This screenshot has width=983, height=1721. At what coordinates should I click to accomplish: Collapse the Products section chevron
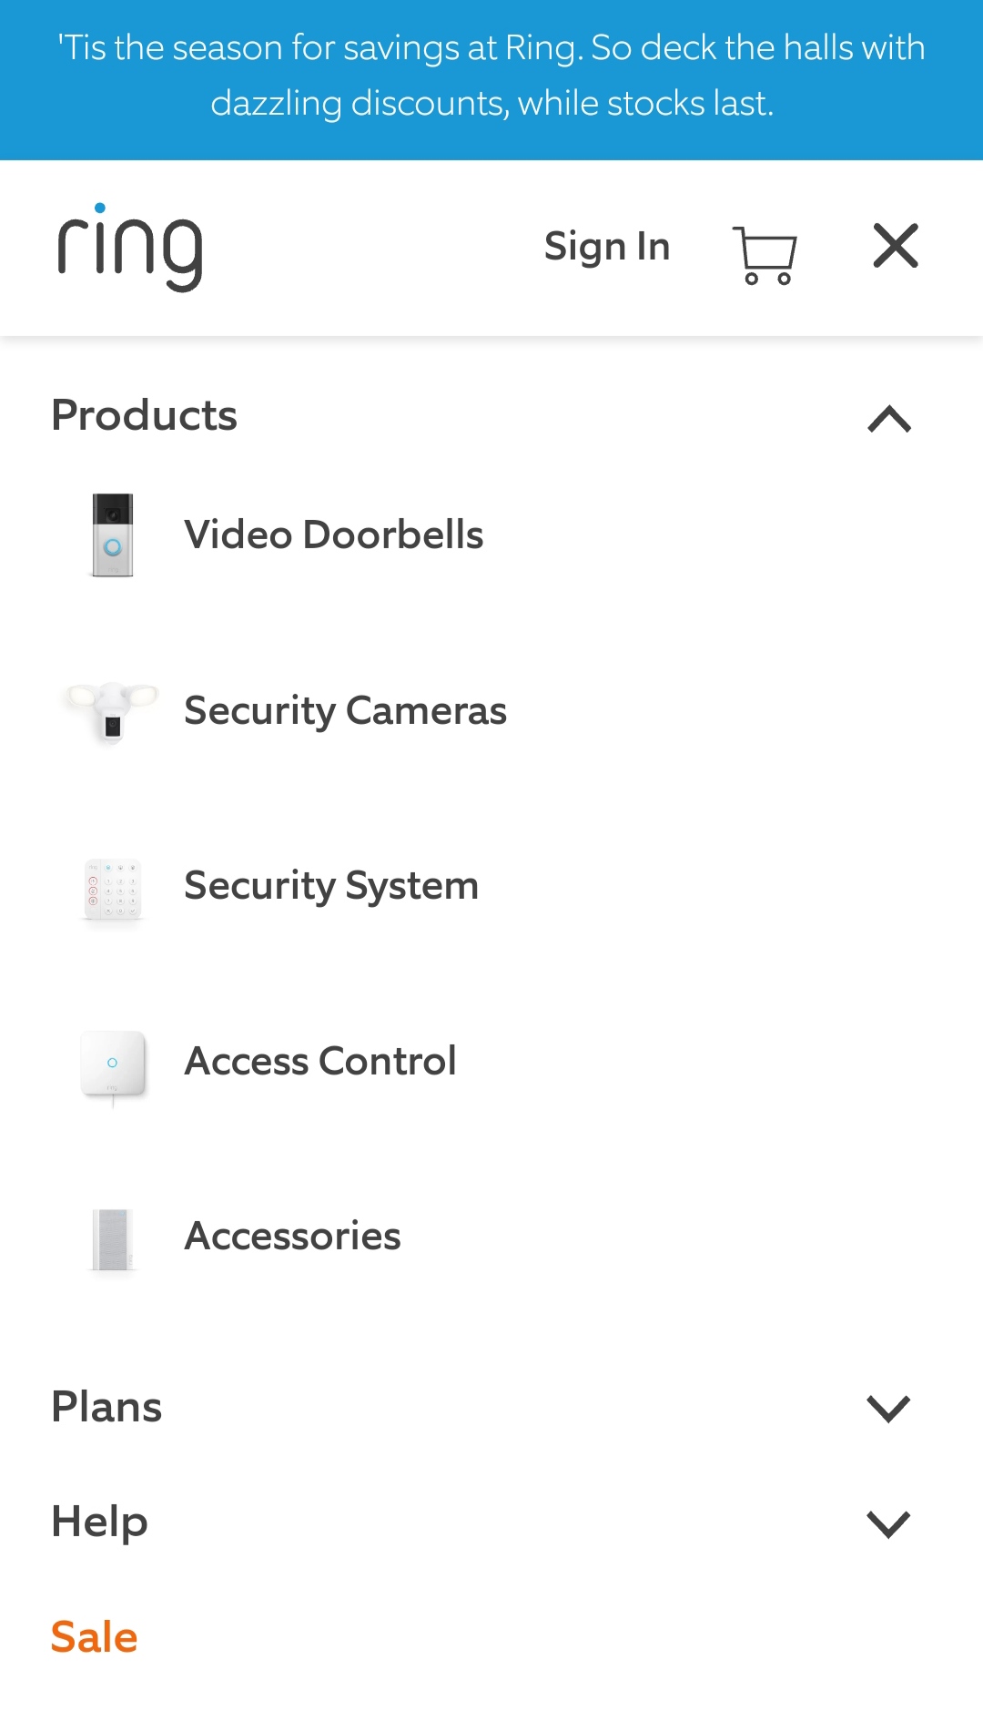tap(889, 418)
